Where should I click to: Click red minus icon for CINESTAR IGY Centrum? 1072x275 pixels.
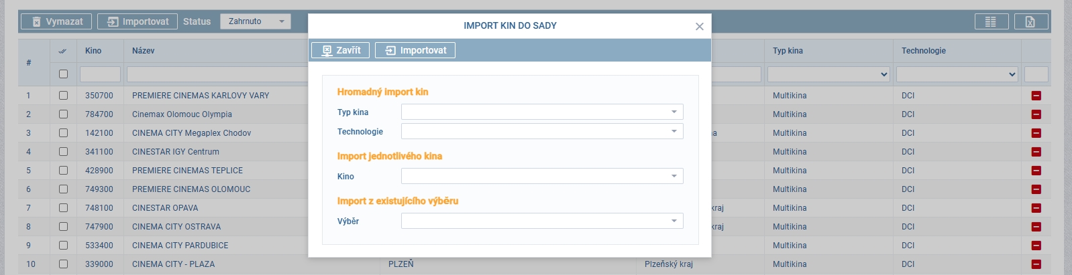pyautogui.click(x=1036, y=152)
